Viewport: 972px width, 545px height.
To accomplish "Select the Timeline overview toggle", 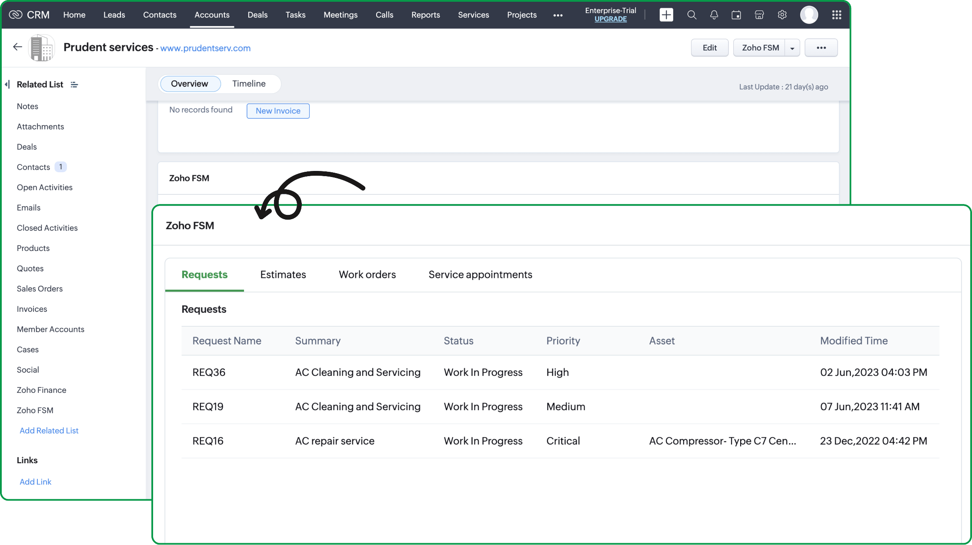I will pyautogui.click(x=248, y=84).
